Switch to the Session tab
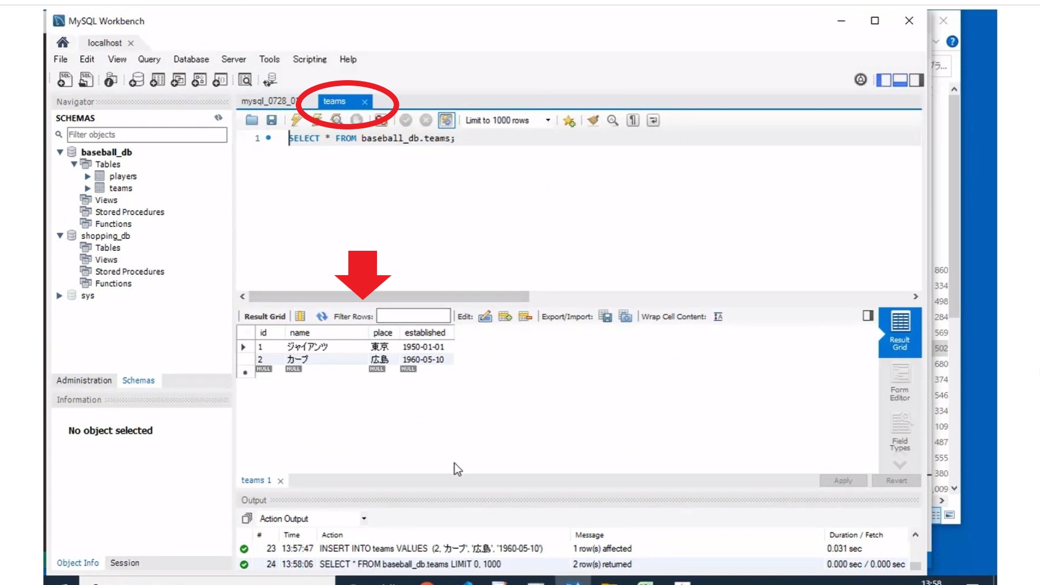The image size is (1040, 585). coord(125,563)
